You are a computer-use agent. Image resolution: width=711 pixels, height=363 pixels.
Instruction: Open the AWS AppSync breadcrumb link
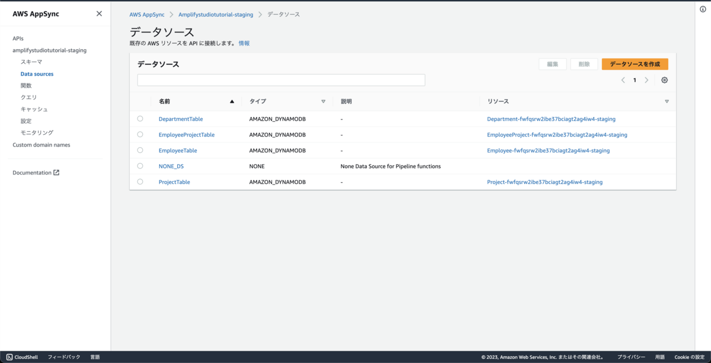click(147, 14)
